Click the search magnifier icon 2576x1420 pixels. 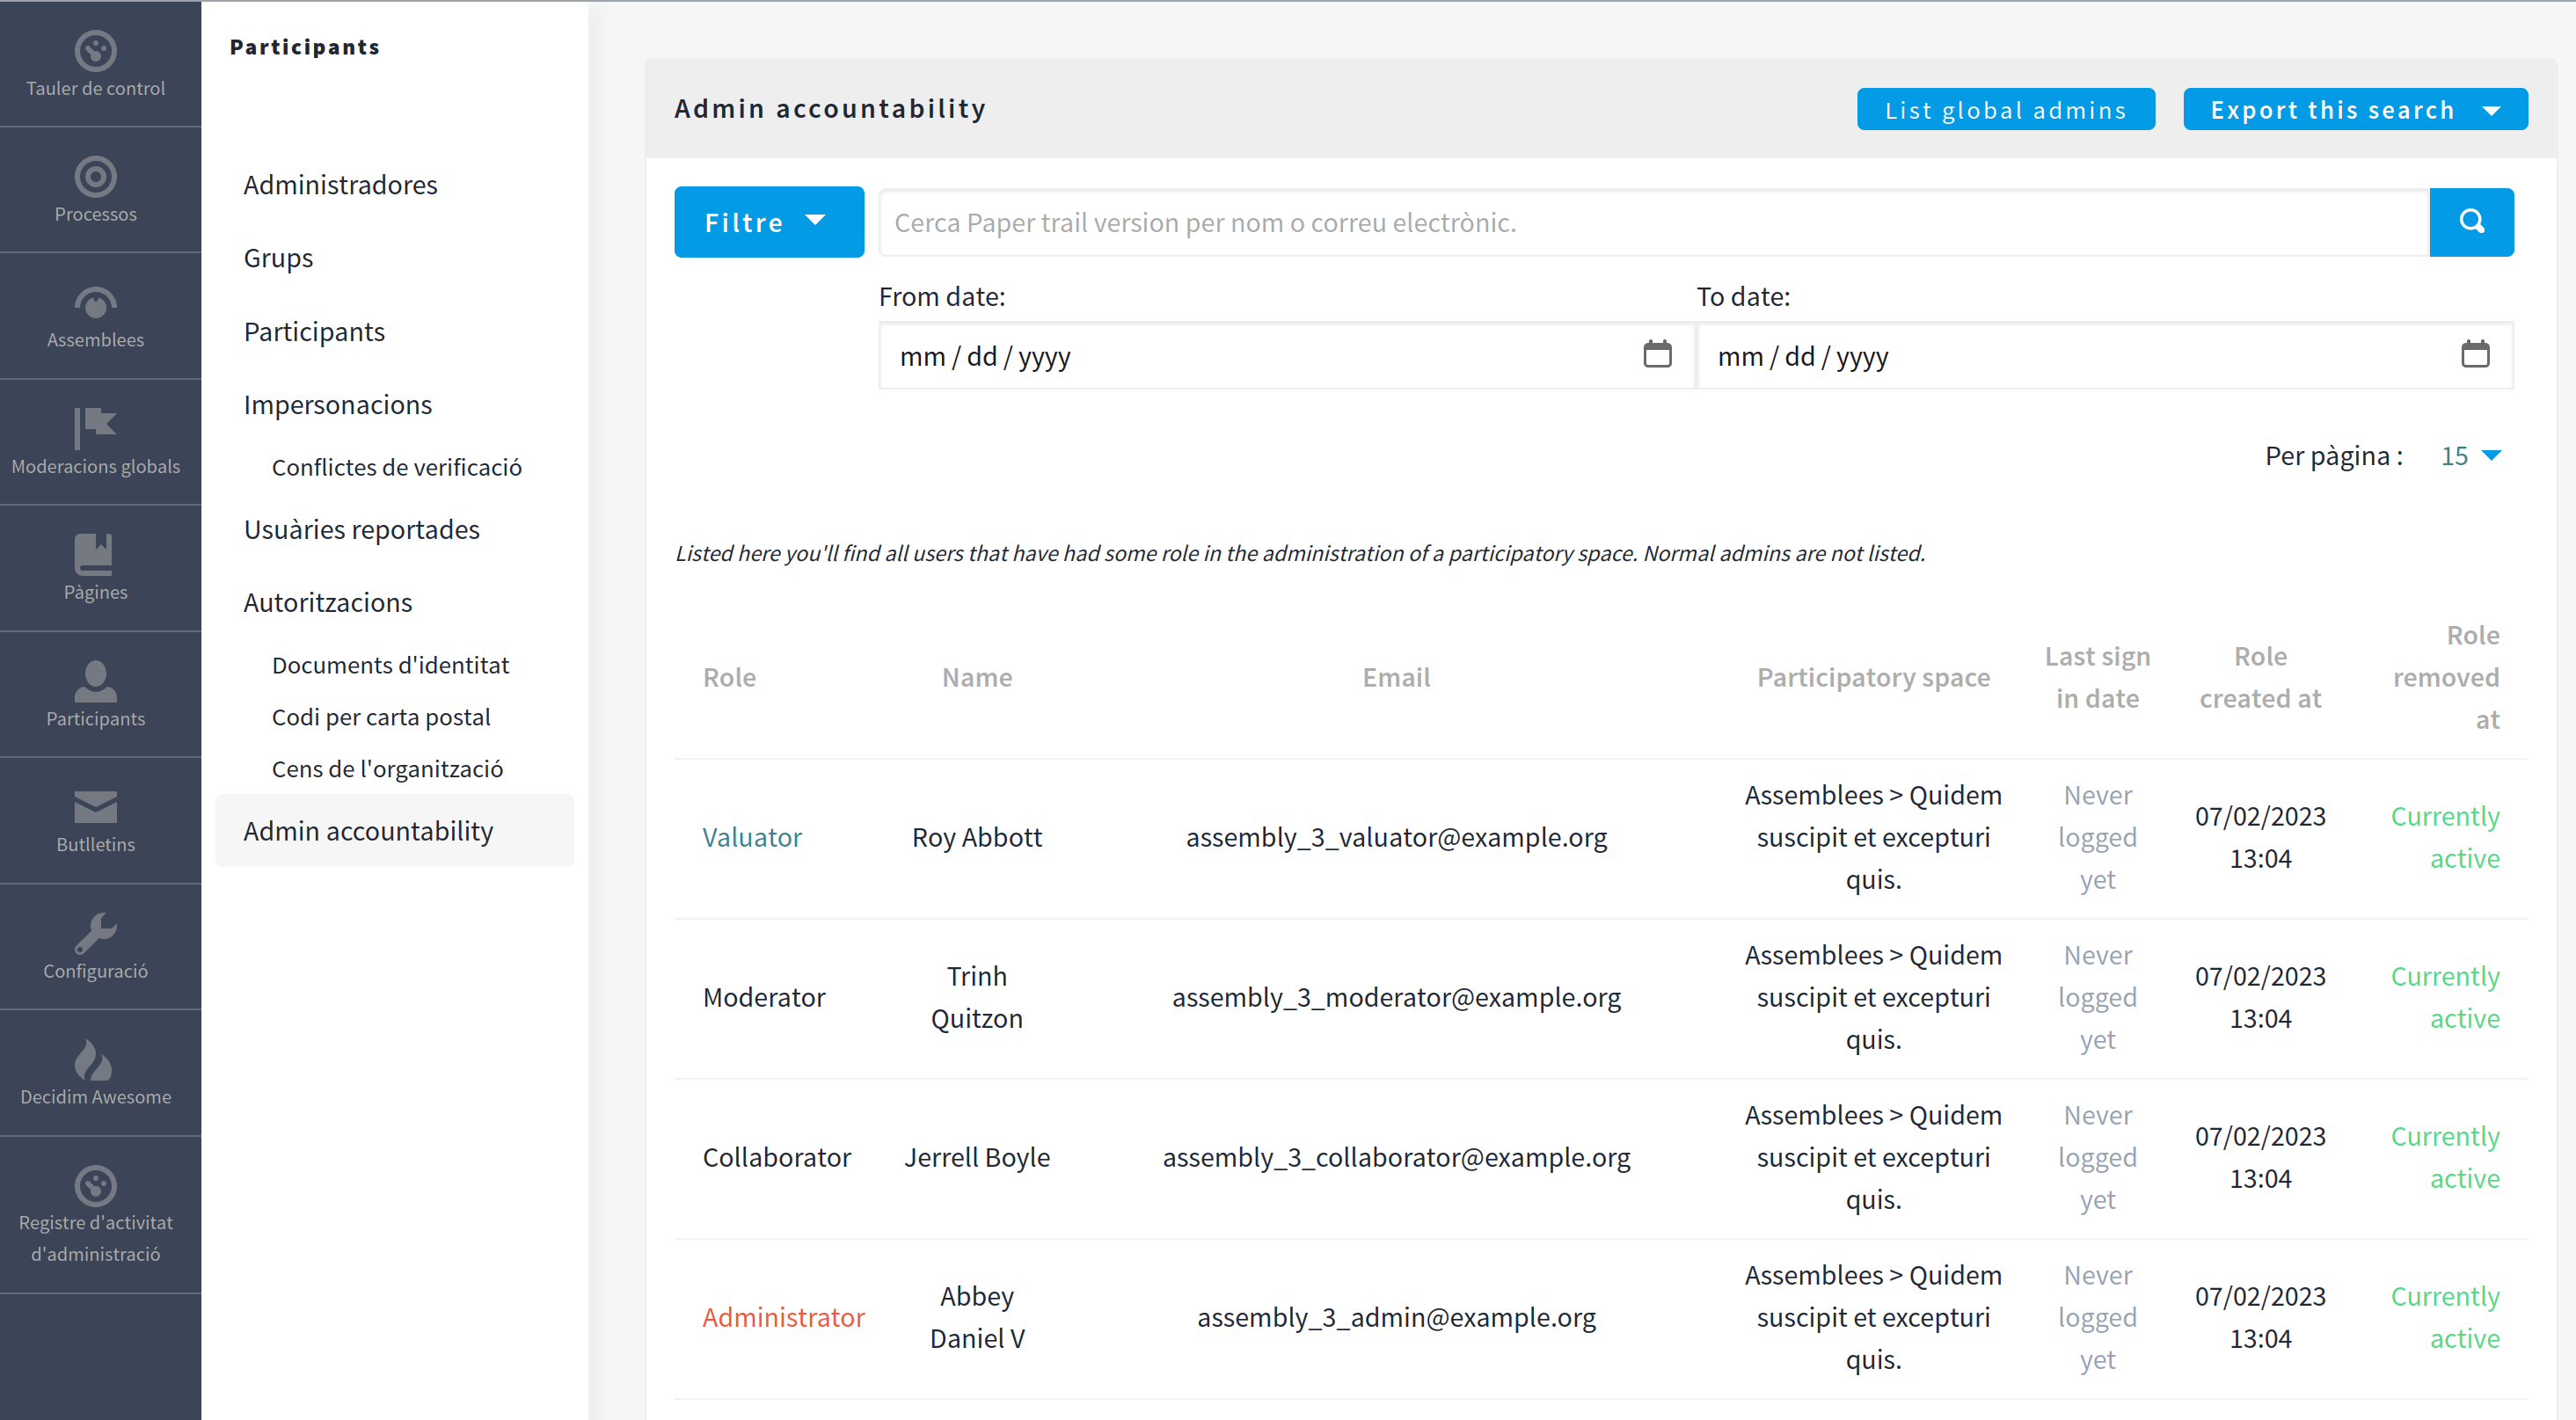click(x=2473, y=222)
